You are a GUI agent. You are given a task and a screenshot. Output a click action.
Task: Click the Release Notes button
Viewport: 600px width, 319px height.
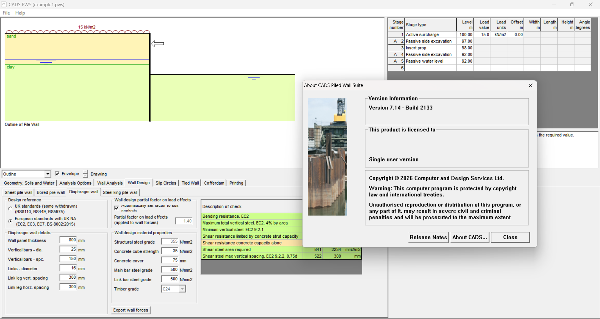click(428, 237)
